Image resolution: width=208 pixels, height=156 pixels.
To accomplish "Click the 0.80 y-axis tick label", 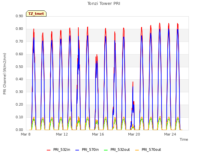I will point(19,29).
